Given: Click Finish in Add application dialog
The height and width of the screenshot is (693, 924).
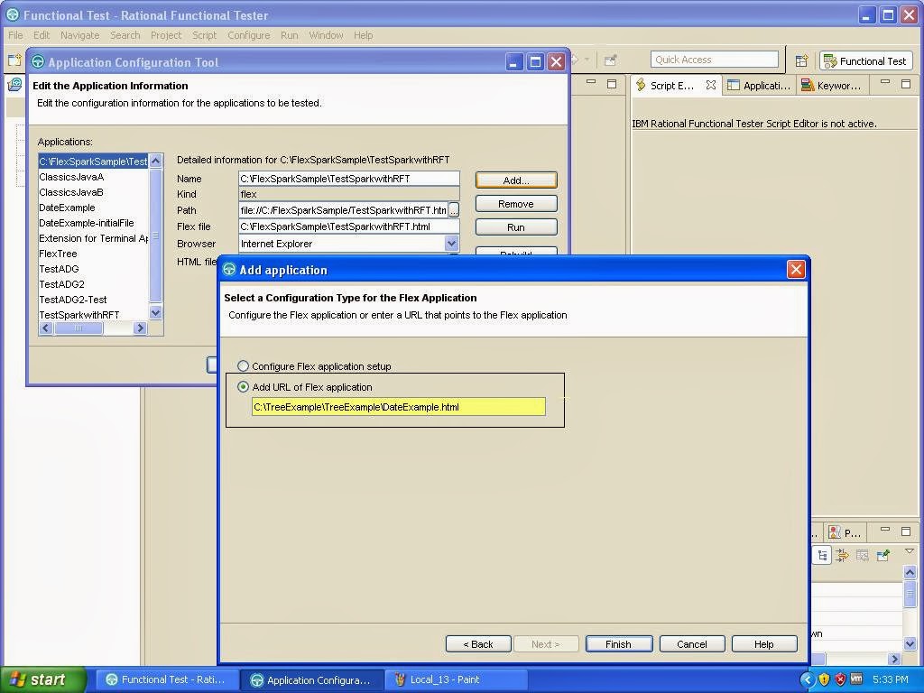Looking at the screenshot, I should tap(619, 644).
